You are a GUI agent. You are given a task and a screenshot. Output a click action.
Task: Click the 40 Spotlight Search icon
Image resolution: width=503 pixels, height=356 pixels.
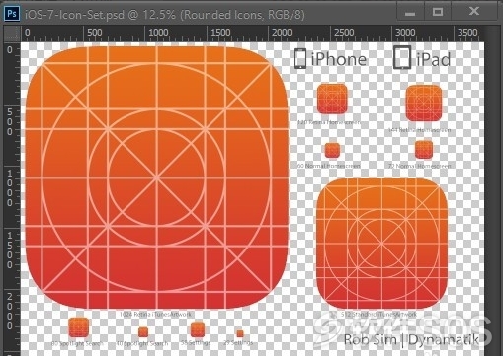143,332
